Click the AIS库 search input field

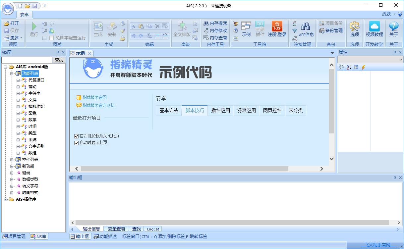27,60
